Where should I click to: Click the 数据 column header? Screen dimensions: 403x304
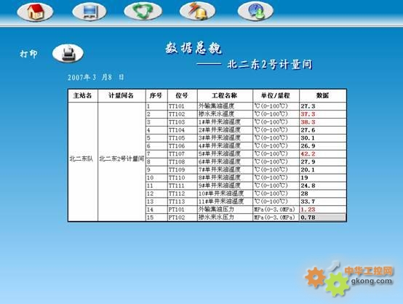(x=323, y=95)
